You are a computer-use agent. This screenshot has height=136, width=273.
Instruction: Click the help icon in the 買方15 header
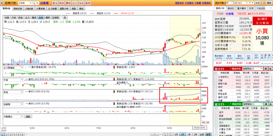(x=231, y=69)
